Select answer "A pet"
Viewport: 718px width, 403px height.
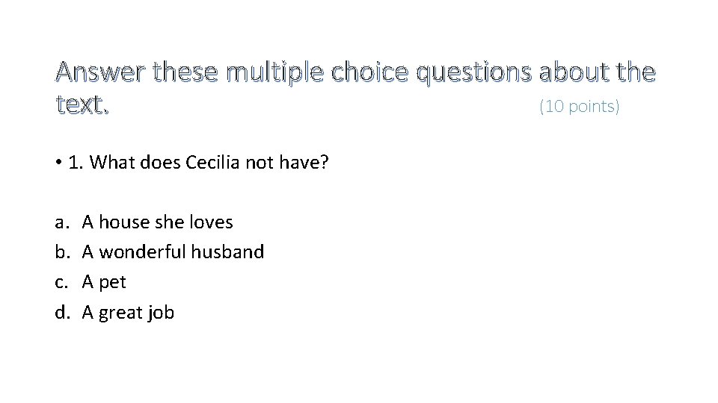coord(104,282)
